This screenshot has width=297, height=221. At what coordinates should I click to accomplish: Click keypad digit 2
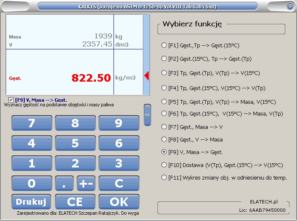coord(75,163)
